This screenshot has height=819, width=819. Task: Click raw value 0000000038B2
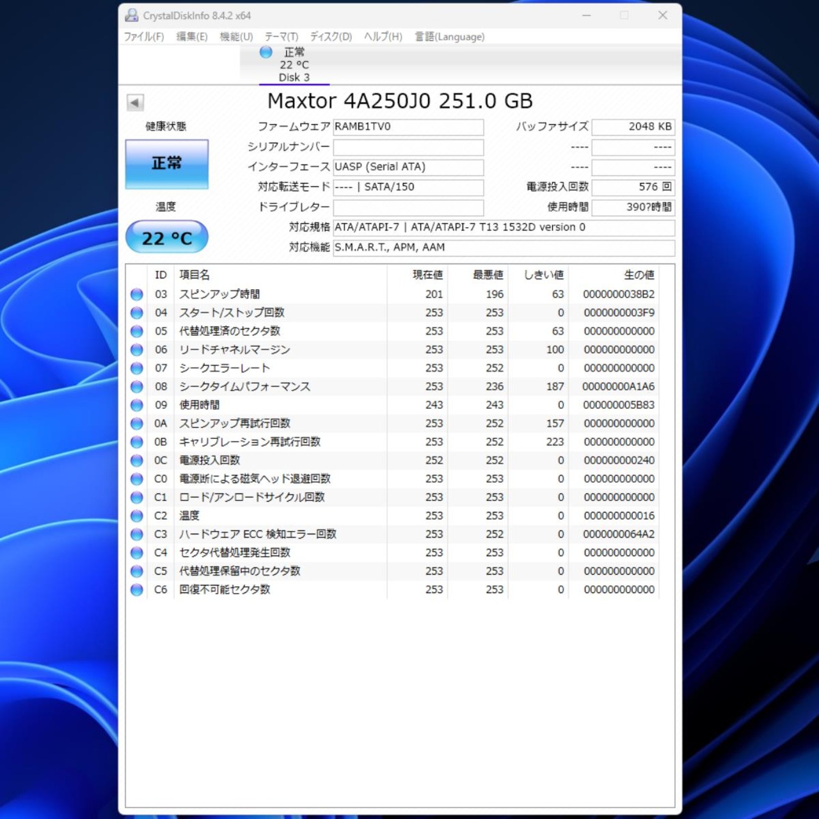coord(619,294)
